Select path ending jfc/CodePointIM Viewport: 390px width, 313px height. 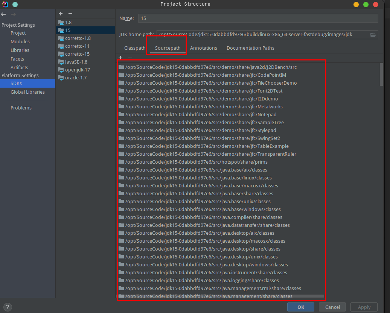tap(206, 75)
